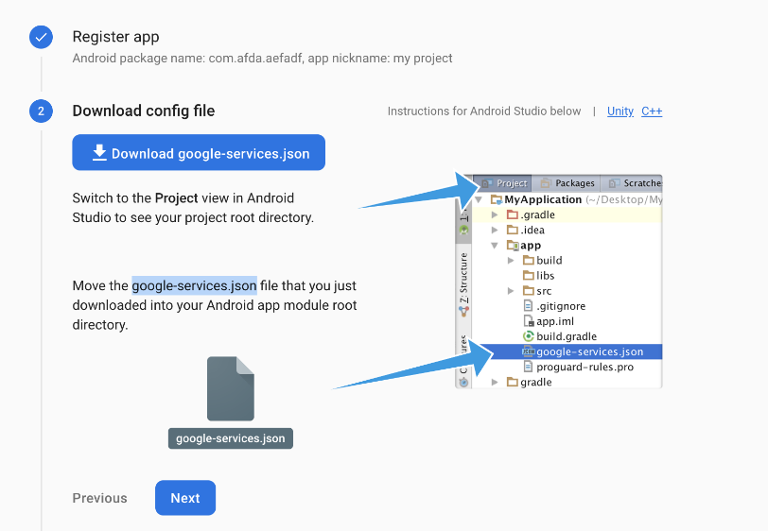Select the libs tree row text
This screenshot has height=531, width=768.
pyautogui.click(x=545, y=276)
